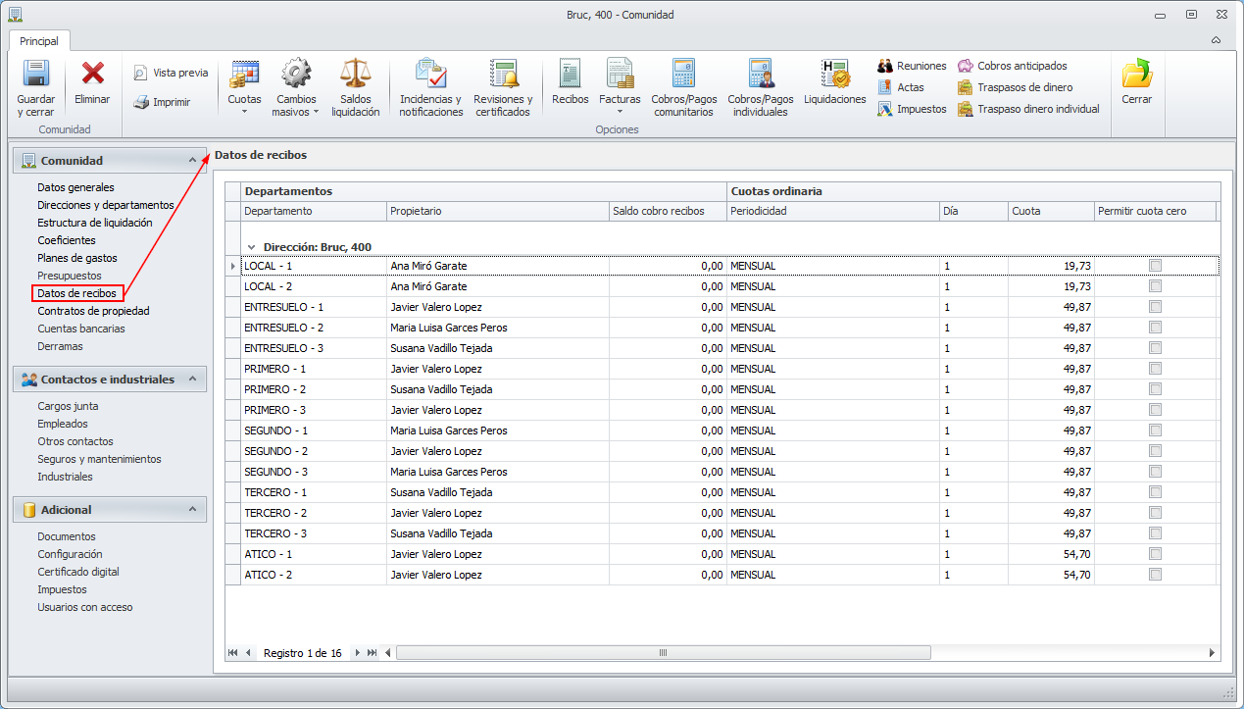Image resolution: width=1244 pixels, height=709 pixels.
Task: Click the Cerrar folder icon
Action: click(1136, 75)
